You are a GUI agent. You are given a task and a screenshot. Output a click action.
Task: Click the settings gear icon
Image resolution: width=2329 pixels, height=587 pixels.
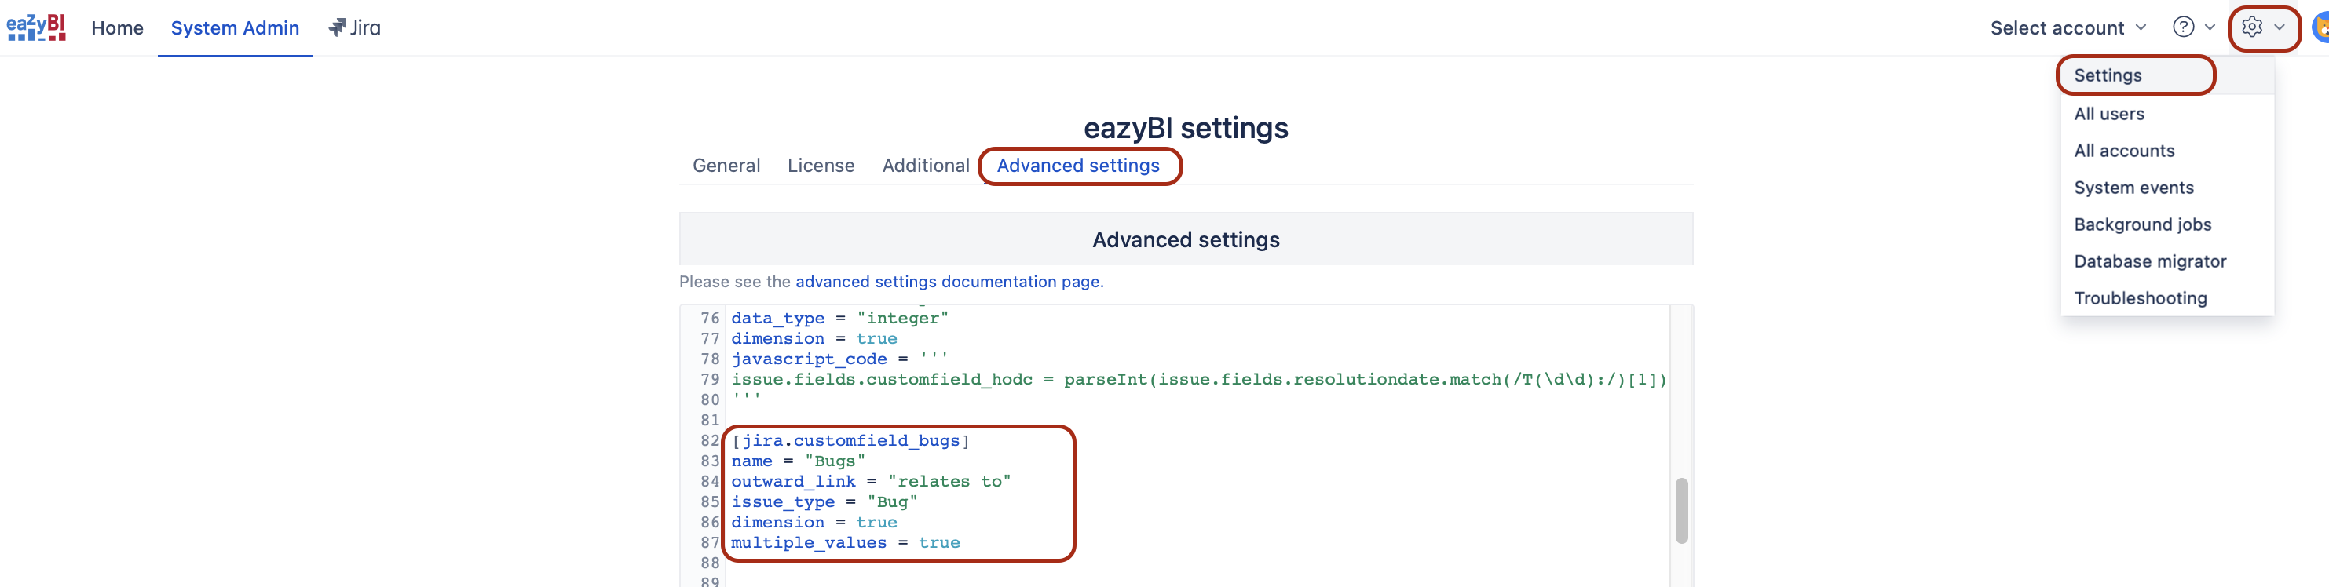click(2252, 27)
